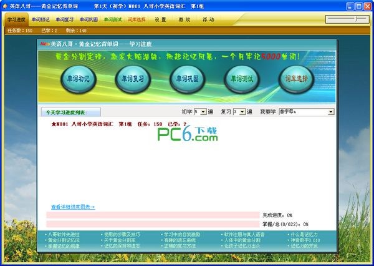Open the 我要学 首字母 combo box
This screenshot has height=266, width=374.
point(307,112)
